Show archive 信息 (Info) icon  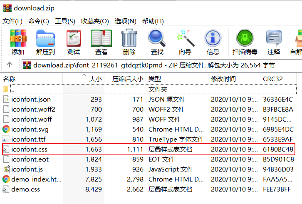(213, 38)
